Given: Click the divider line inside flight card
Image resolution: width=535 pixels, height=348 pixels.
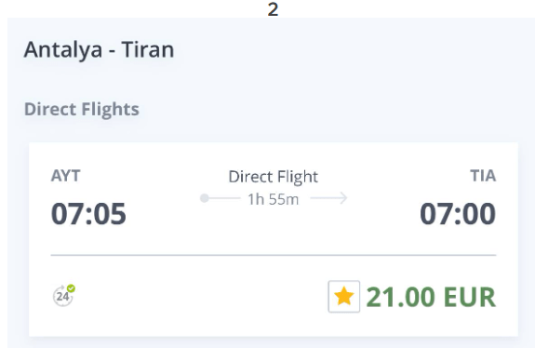Looking at the screenshot, I should (x=274, y=255).
